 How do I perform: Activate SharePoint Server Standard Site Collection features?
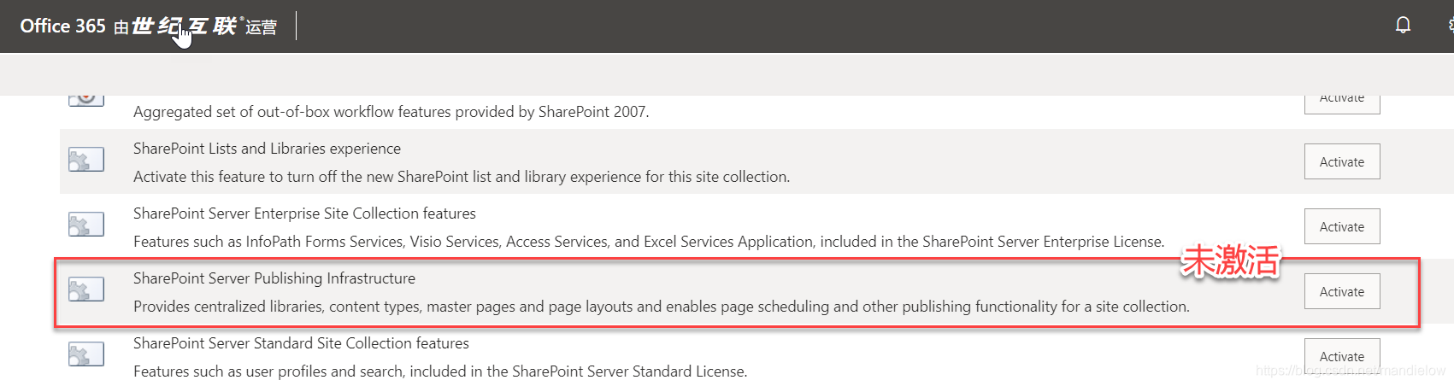(1342, 356)
